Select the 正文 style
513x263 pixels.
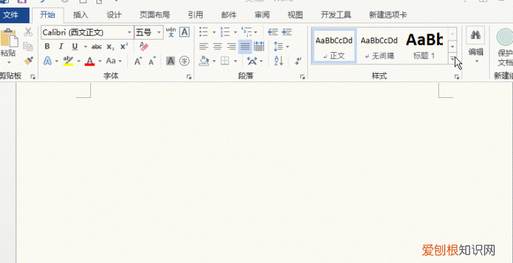[334, 45]
